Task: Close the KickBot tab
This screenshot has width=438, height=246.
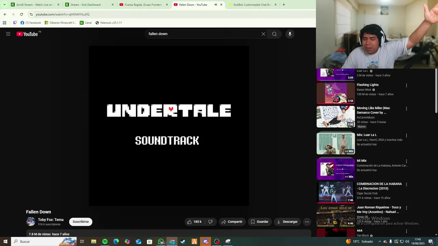Action: [275, 5]
